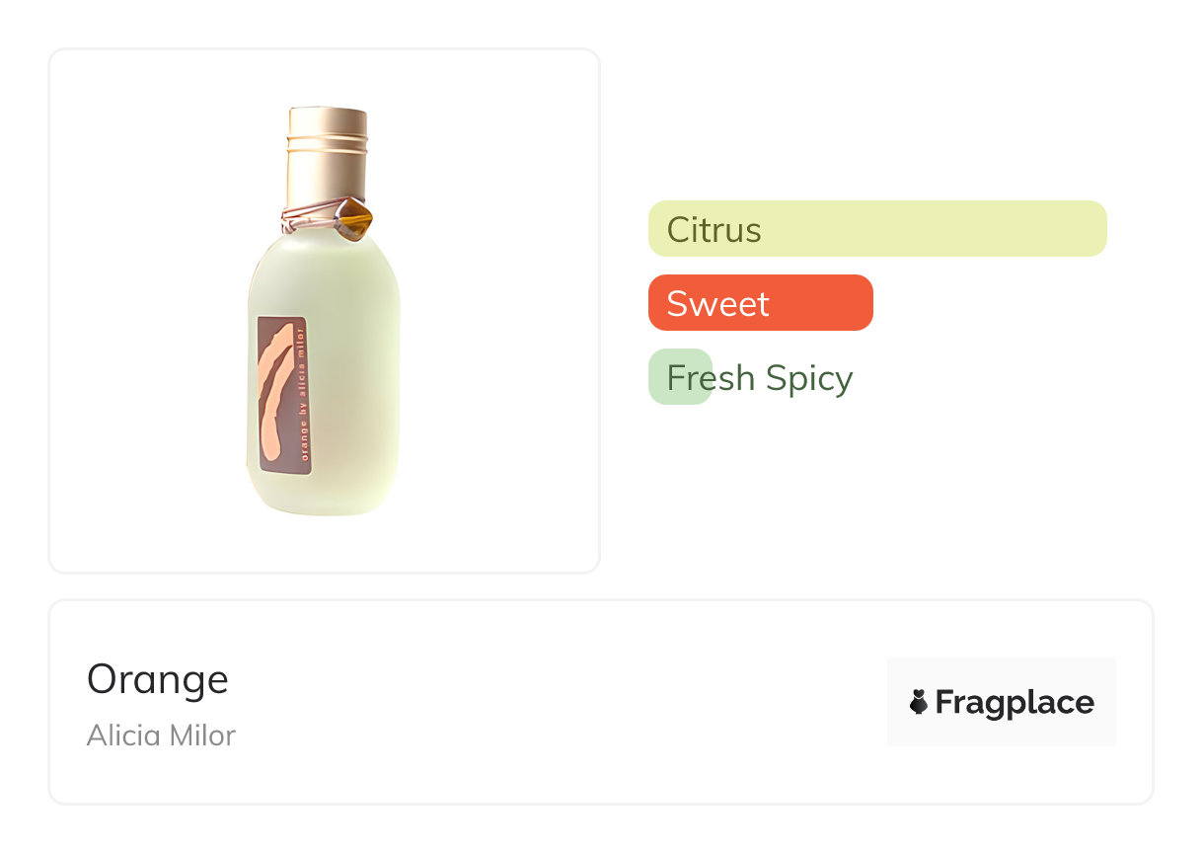Click the gold bottle cap
Screen dimensions: 1202x853
pyautogui.click(x=328, y=158)
